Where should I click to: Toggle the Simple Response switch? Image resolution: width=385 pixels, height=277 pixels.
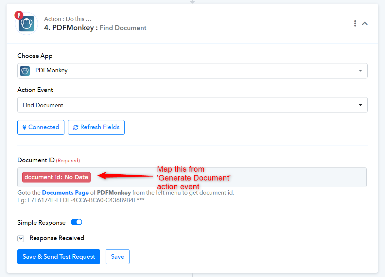76,222
